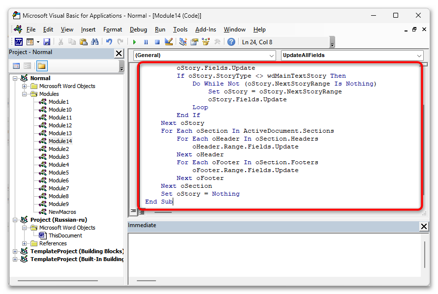
Task: Close the Project - Normal panel
Action: tap(119, 53)
